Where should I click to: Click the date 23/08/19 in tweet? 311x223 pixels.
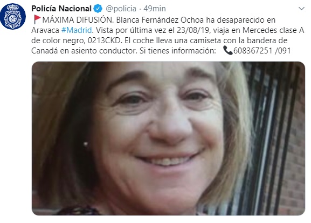(193, 30)
